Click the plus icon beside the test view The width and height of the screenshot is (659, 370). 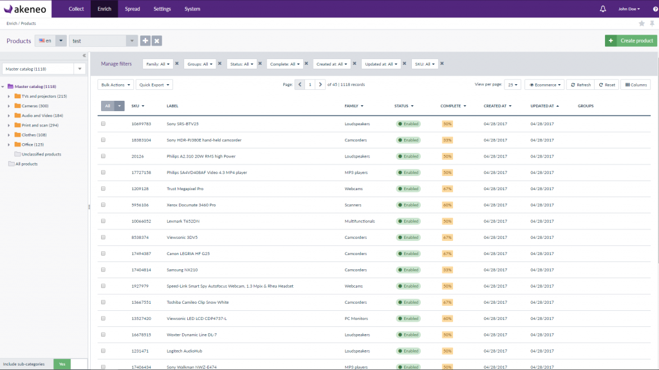coord(145,40)
